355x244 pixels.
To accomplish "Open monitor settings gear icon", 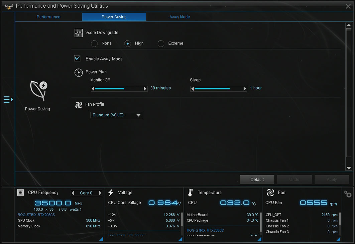I will click(348, 194).
